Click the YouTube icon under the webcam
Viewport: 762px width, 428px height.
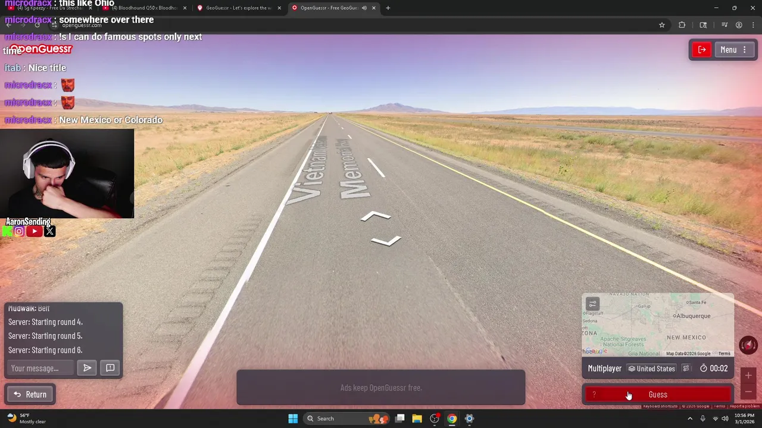[35, 231]
